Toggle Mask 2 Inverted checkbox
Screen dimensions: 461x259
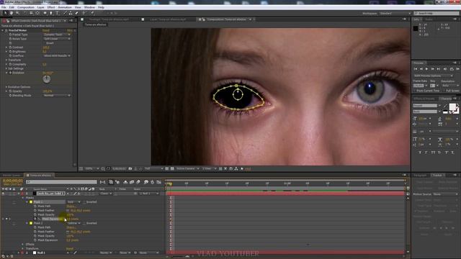[85, 223]
